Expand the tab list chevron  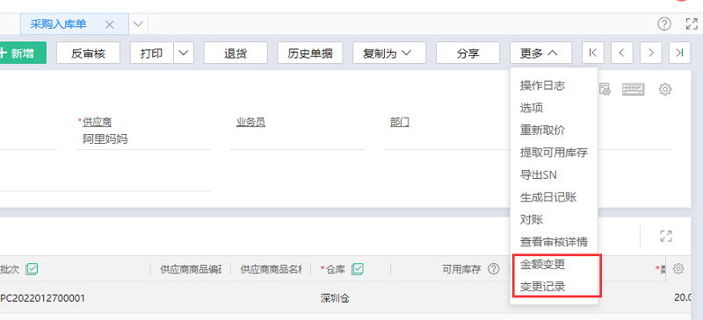[x=139, y=25]
